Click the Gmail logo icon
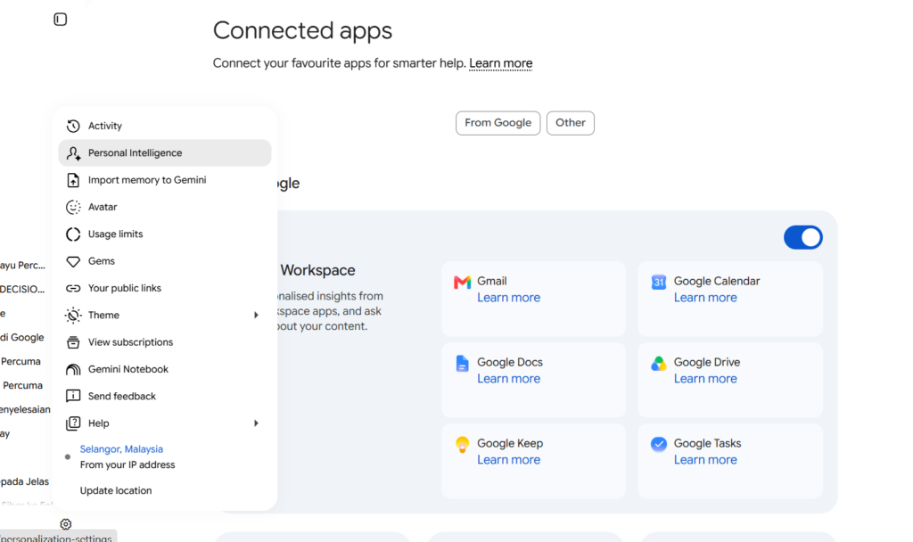913x542 pixels. coord(463,283)
